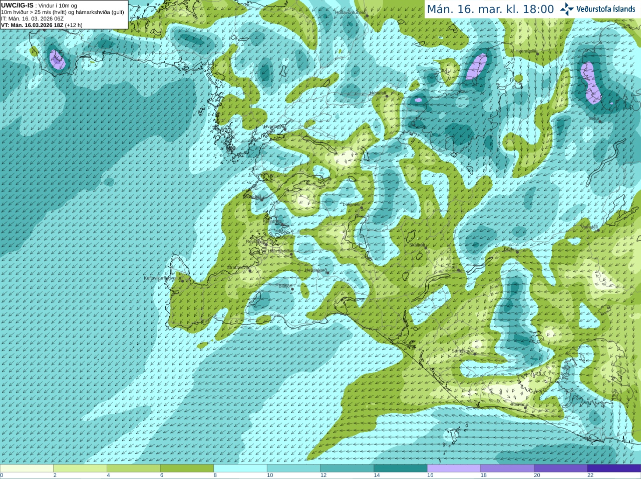
Task: Click the Hvanneyri station label
Action: point(273,126)
